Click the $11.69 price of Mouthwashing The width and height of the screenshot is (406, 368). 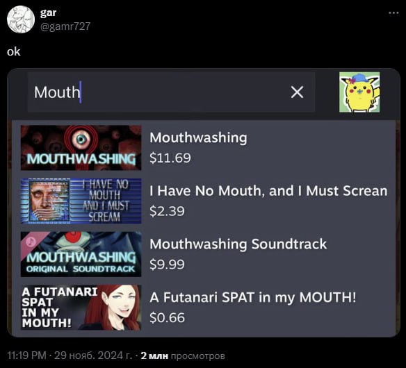170,158
